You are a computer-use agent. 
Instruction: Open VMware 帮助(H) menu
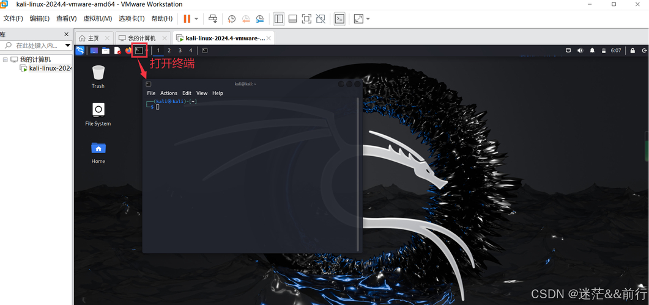pos(162,18)
